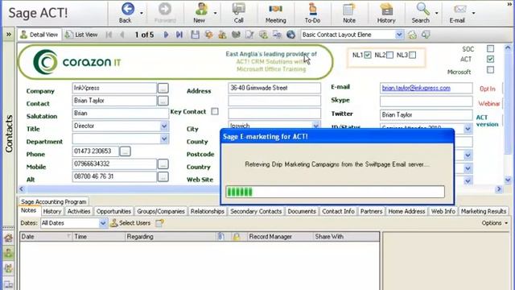Open the Documents tab
Screen dimensions: 515x290
pos(302,211)
